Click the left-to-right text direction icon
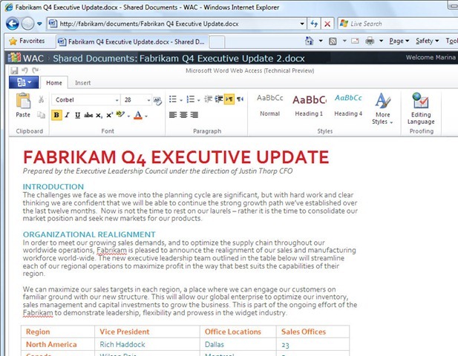 point(229,99)
